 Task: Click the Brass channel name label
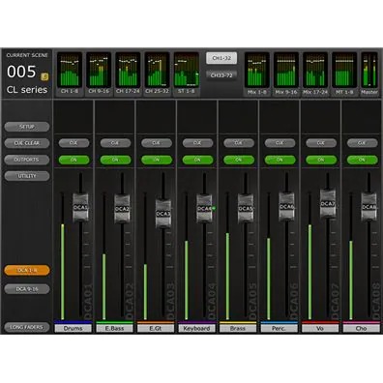click(238, 328)
